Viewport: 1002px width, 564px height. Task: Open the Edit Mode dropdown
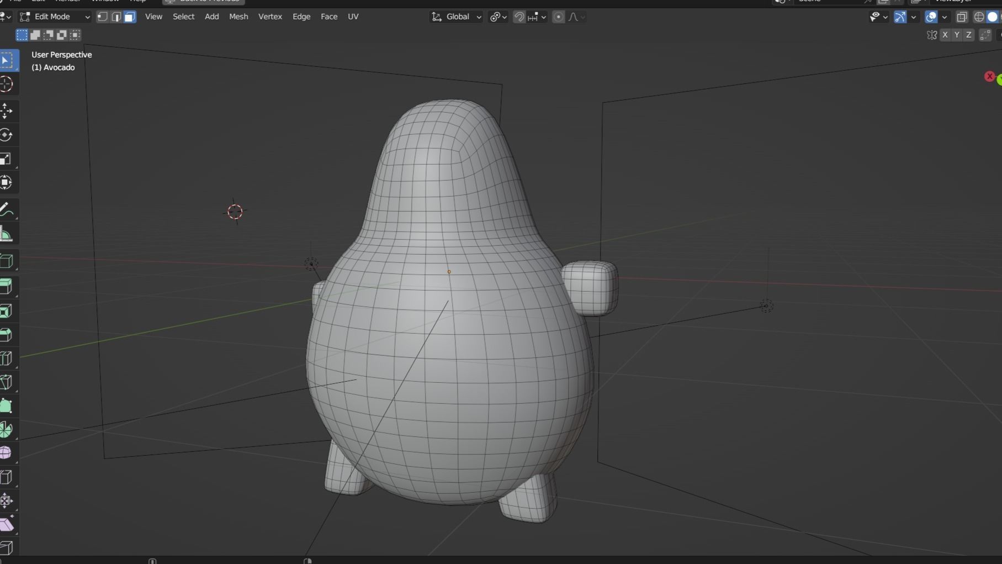point(55,17)
